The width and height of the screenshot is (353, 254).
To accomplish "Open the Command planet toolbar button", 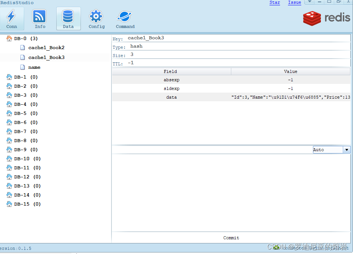I will click(125, 19).
